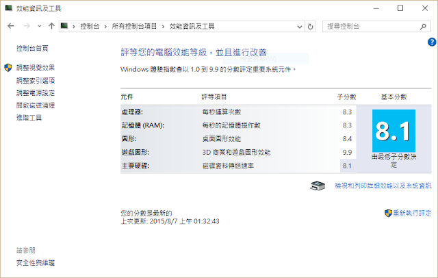438x278 pixels.
Task: Refresh the page with the refresh button
Action: point(310,27)
